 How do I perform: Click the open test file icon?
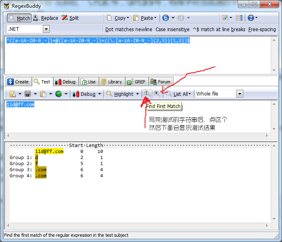(13, 94)
